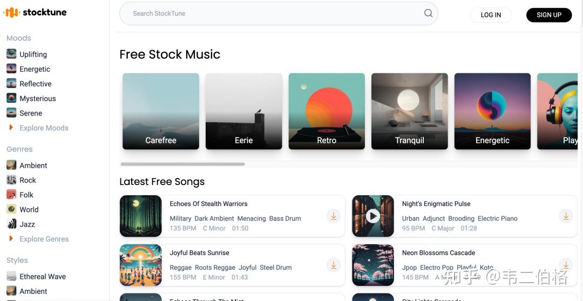Click the horizontal carousel scrollbar
Image resolution: width=583 pixels, height=301 pixels.
point(182,164)
